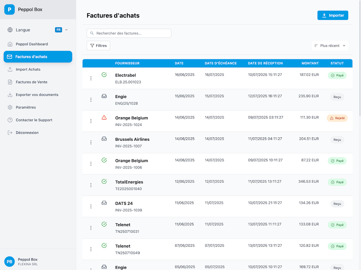Click Déconnexion to log out

point(38,133)
